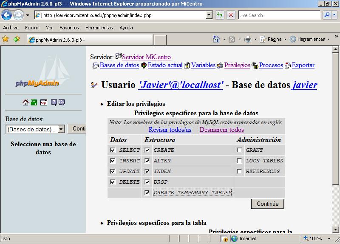Expand the Herramientas toolbar dropdown
Viewport: 340px width, 244px height.
[x=329, y=39]
